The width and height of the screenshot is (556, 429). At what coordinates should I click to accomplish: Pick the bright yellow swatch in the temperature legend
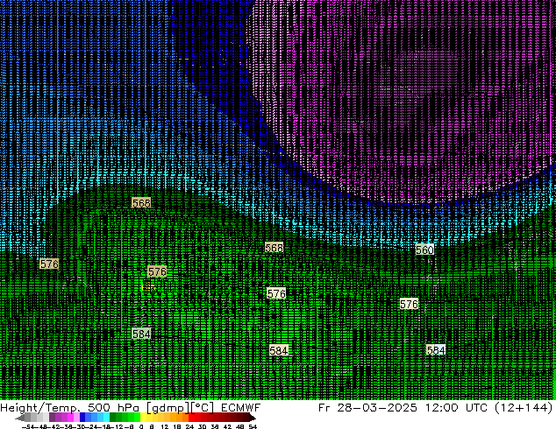coord(143,418)
